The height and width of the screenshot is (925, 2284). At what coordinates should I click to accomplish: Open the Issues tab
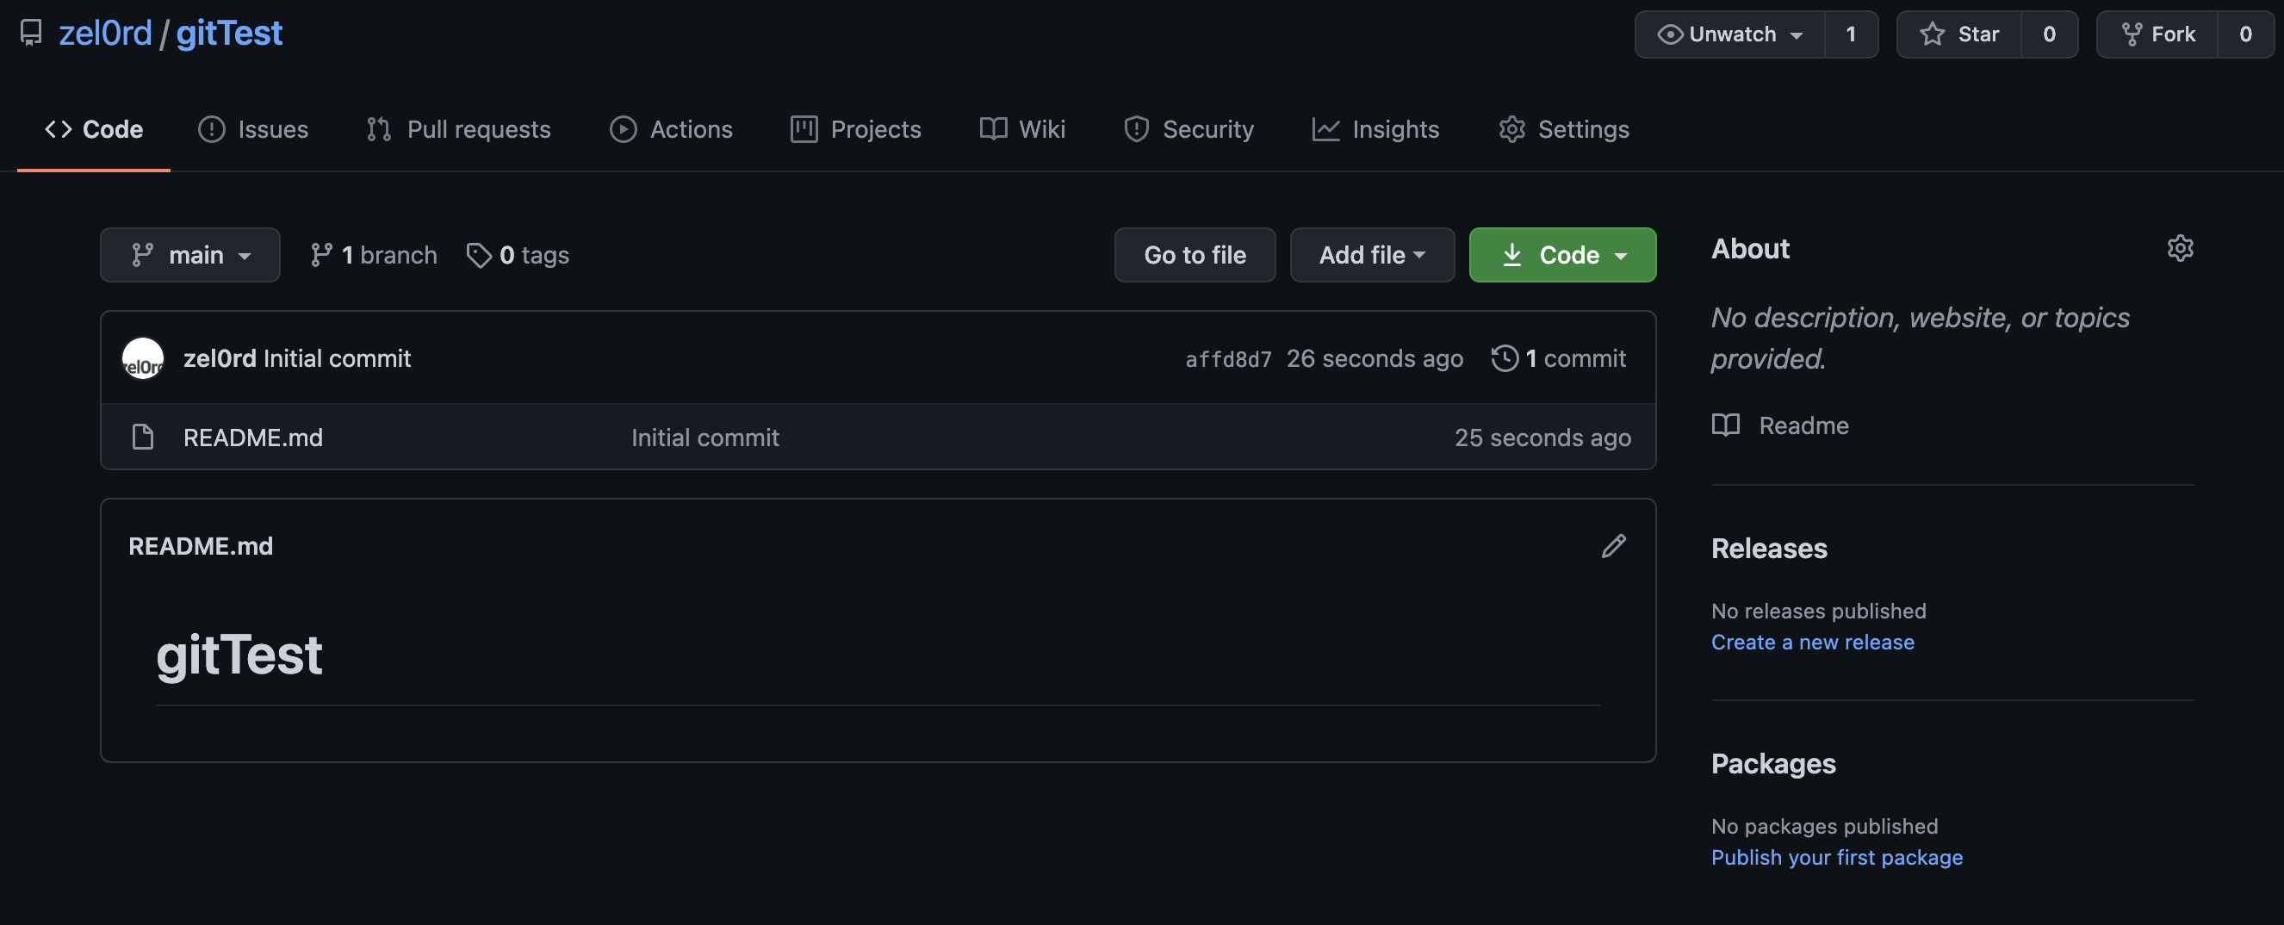pyautogui.click(x=252, y=129)
